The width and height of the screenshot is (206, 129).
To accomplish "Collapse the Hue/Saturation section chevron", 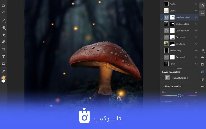I will (x=163, y=86).
